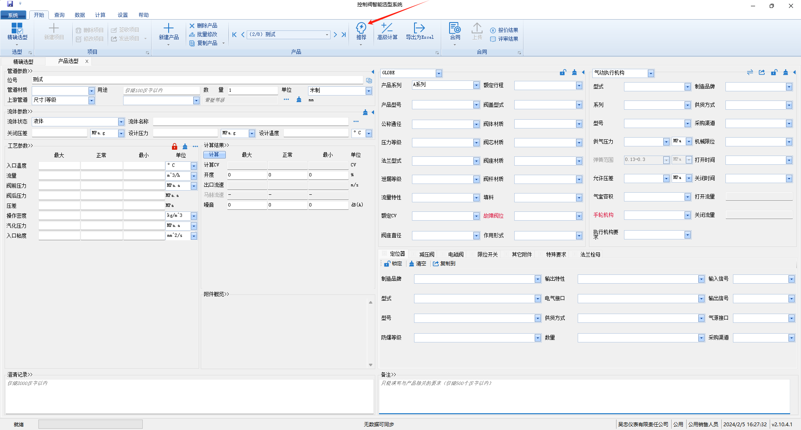Switch to the 电磁阀 accessory tab
Viewport: 801px width, 430px height.
tap(455, 254)
